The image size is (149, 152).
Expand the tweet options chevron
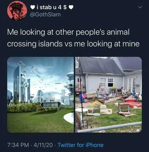point(140,7)
